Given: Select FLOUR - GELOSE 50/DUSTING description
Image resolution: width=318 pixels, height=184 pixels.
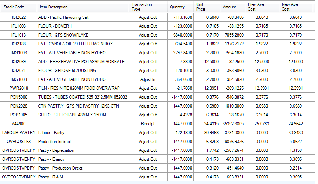Looking at the screenshot, I should click(x=83, y=71).
